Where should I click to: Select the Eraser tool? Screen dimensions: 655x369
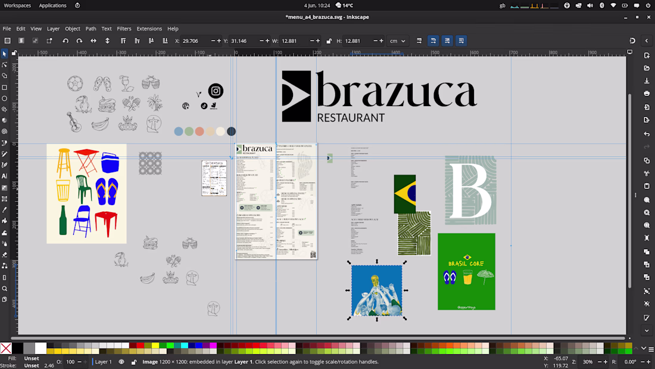[x=5, y=255]
